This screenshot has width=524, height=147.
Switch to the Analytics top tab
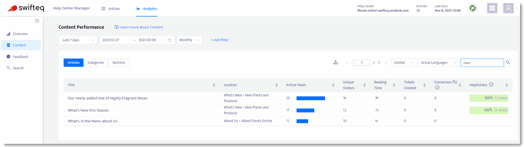pyautogui.click(x=147, y=8)
